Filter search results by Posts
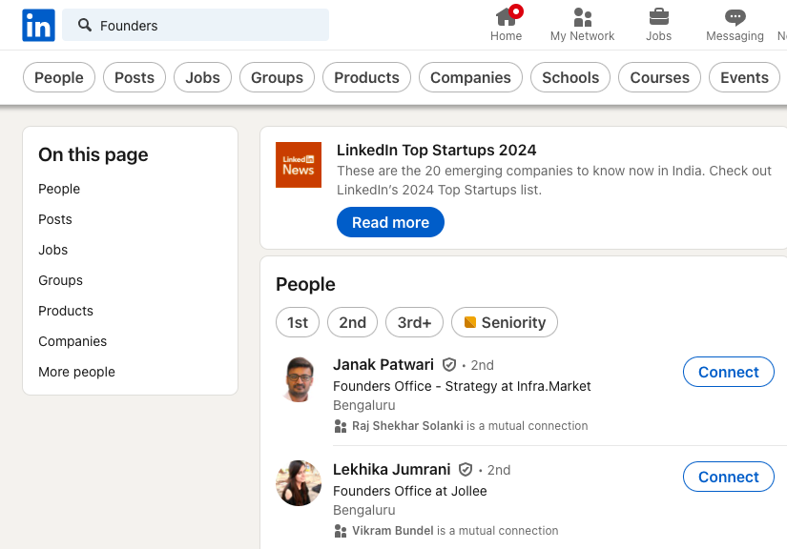The image size is (787, 549). tap(135, 78)
